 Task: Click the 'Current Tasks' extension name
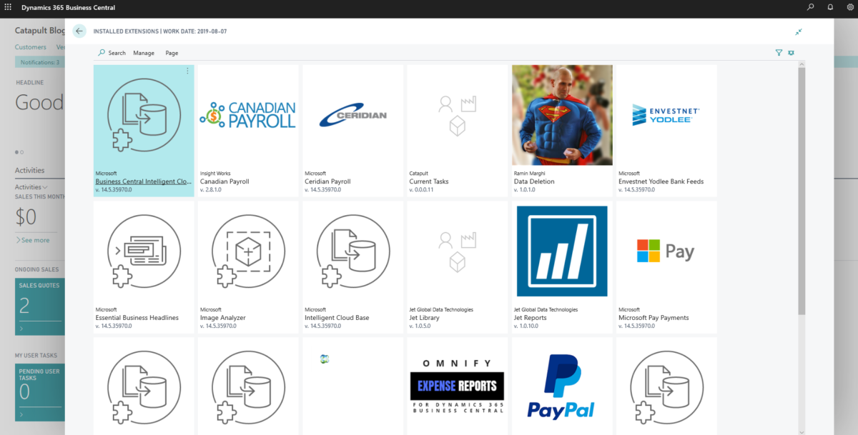[x=429, y=181]
